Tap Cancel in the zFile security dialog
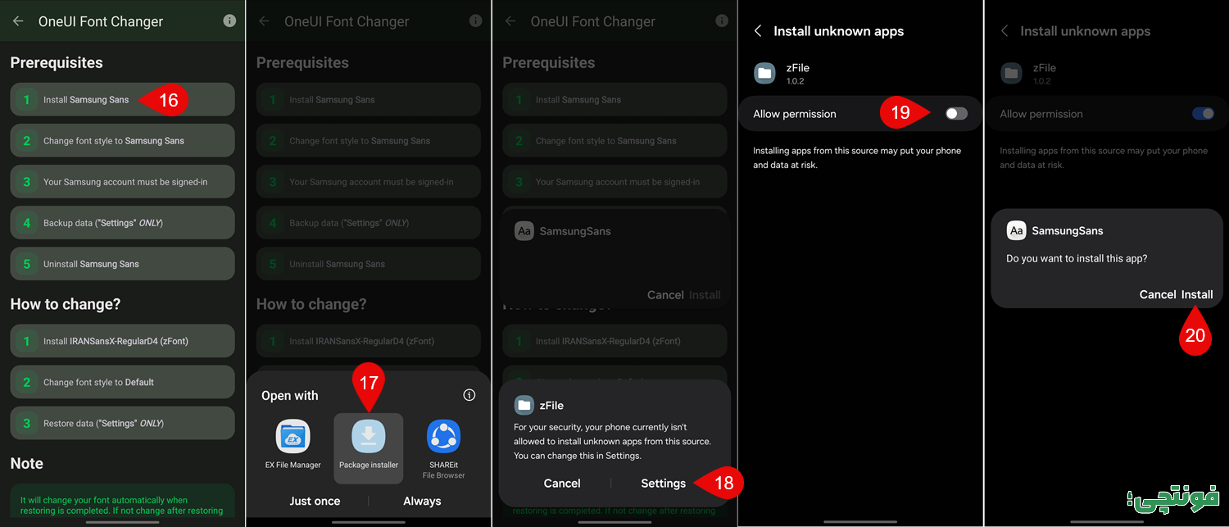Viewport: 1229px width, 527px height. (562, 483)
